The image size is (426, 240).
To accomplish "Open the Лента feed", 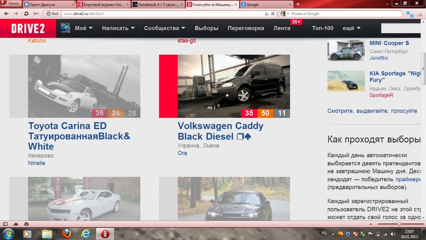I will tap(282, 28).
